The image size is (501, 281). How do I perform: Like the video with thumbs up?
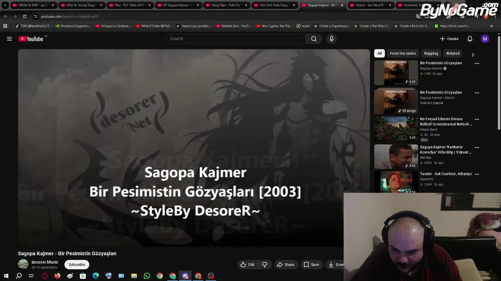(247, 265)
